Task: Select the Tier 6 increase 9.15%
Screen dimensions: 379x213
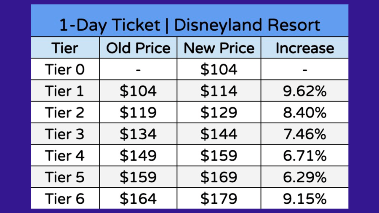Action: pyautogui.click(x=304, y=199)
